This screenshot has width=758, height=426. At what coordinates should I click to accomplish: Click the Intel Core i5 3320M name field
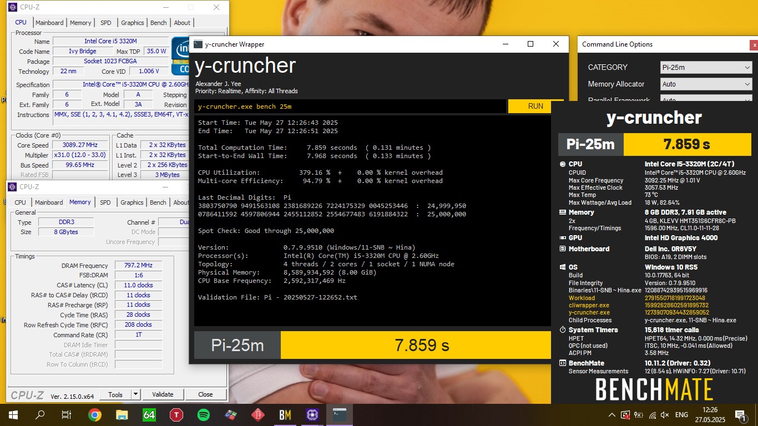tap(110, 41)
